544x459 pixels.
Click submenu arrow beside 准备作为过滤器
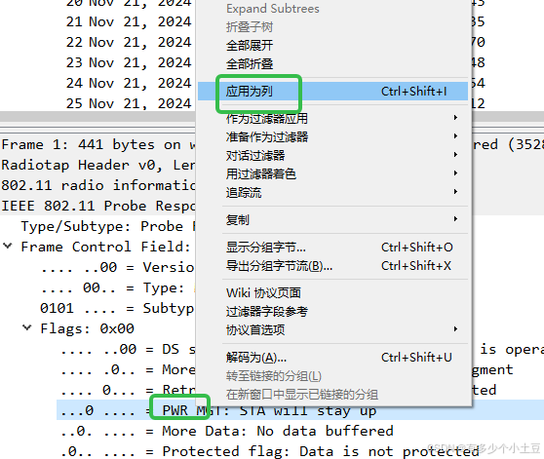[x=455, y=136]
